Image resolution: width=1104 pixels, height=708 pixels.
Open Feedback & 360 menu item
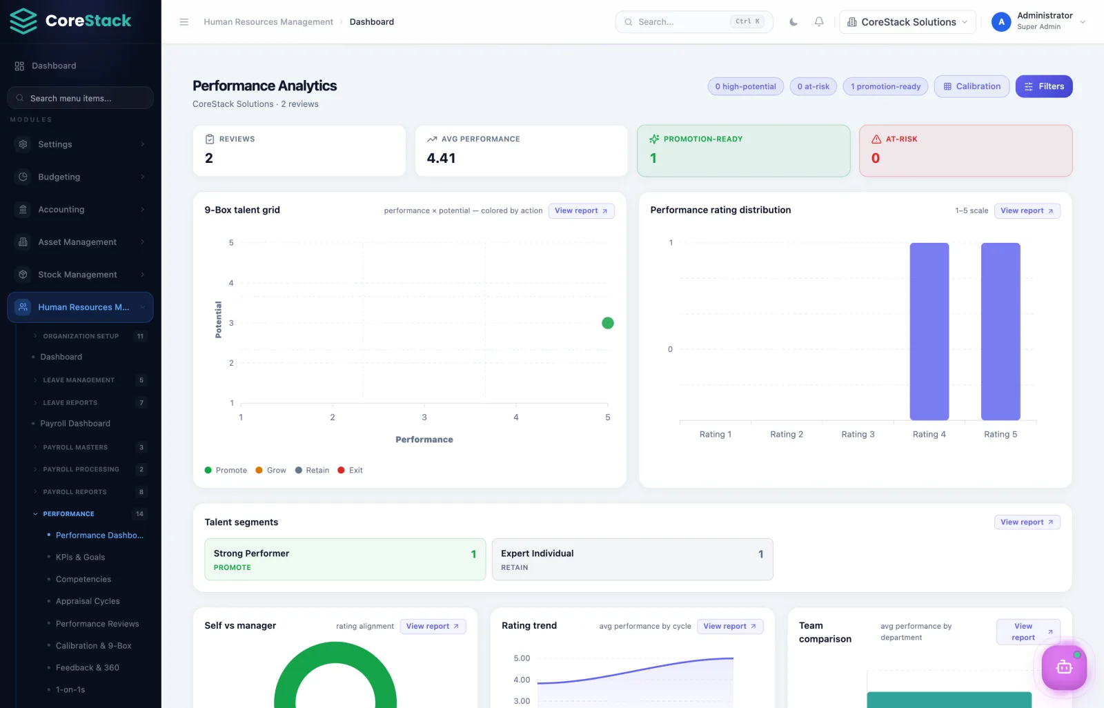[x=87, y=668]
